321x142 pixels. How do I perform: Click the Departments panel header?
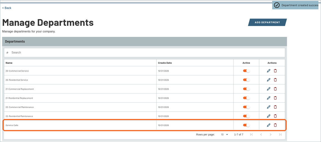click(145, 42)
